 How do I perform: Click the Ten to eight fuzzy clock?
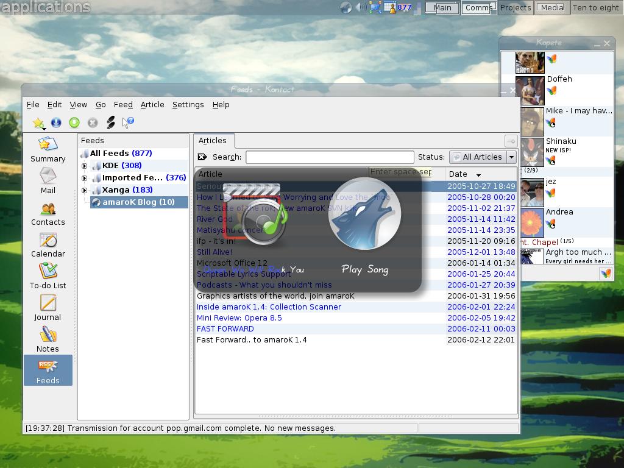[596, 7]
